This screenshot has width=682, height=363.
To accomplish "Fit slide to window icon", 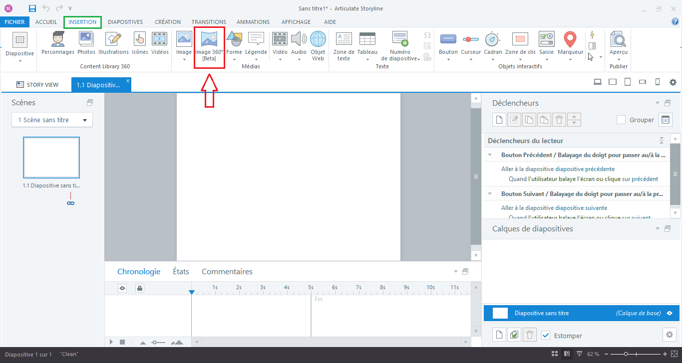I will point(674,354).
